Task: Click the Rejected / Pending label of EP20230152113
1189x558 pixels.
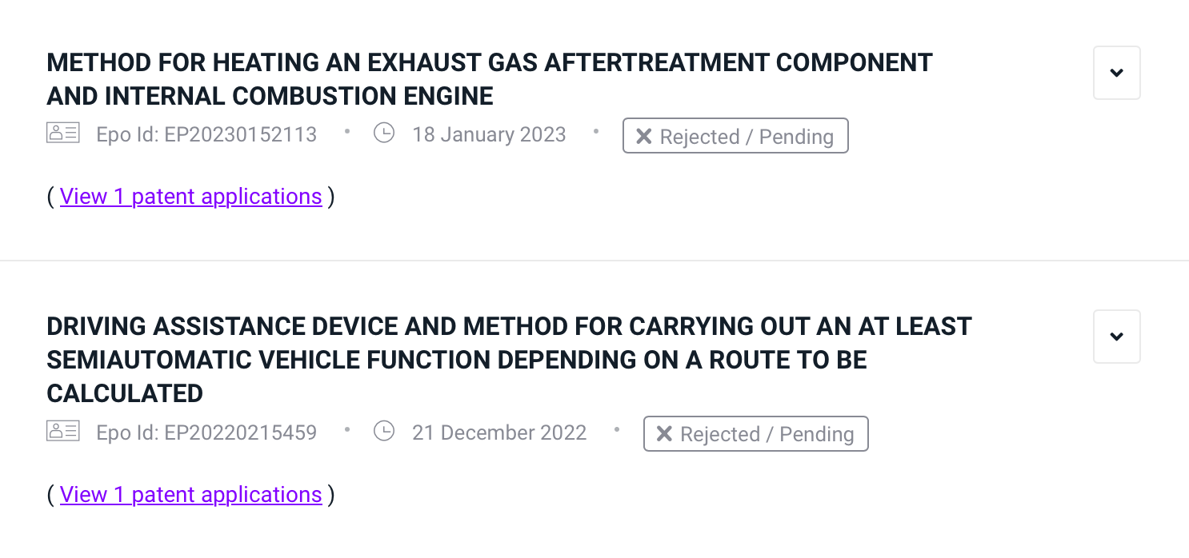Action: tap(746, 137)
